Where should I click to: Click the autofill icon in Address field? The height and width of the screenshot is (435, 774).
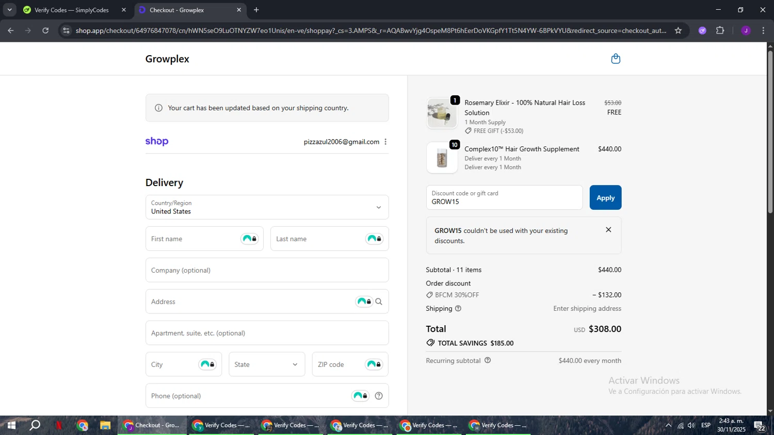point(364,302)
